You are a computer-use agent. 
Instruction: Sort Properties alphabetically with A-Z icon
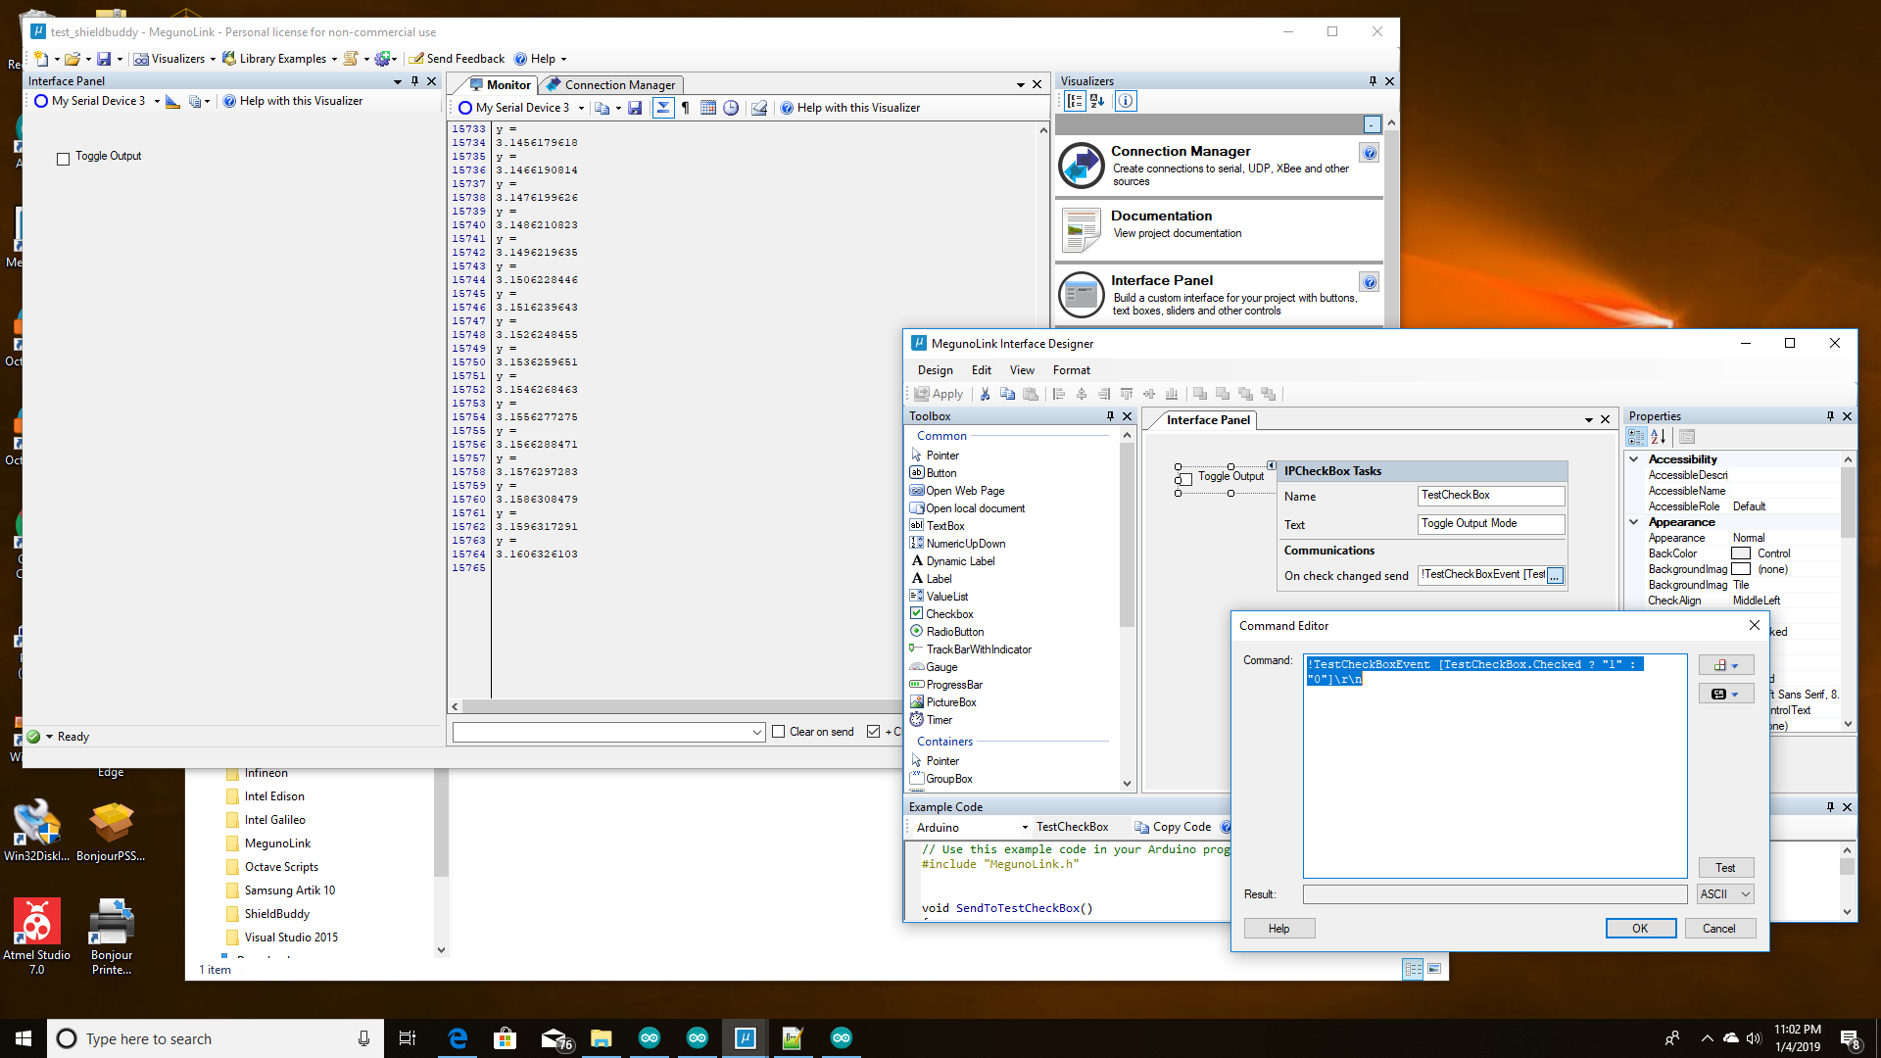(1658, 437)
